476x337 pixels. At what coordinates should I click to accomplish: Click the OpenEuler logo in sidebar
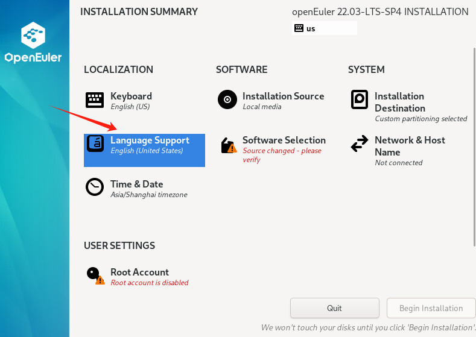tap(33, 42)
